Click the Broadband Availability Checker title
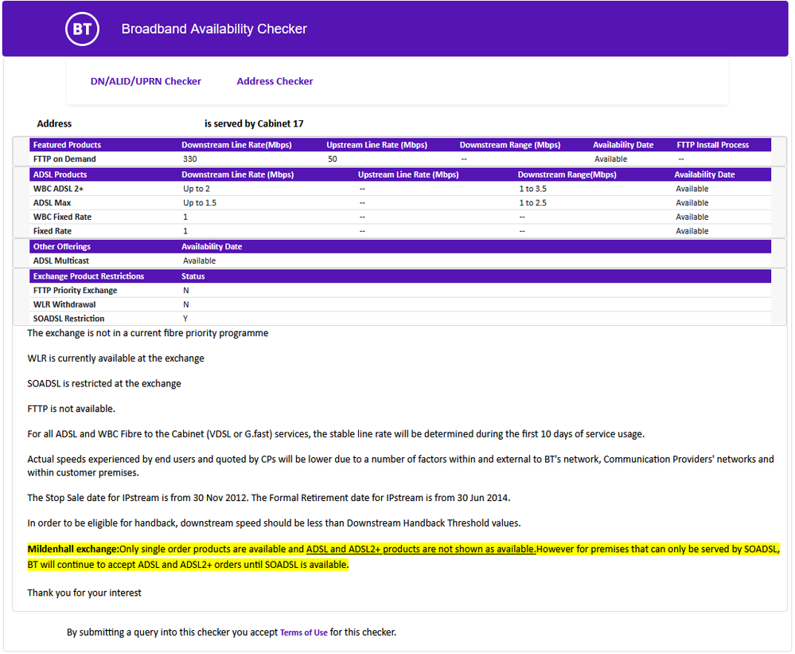The height and width of the screenshot is (654, 795). click(214, 29)
